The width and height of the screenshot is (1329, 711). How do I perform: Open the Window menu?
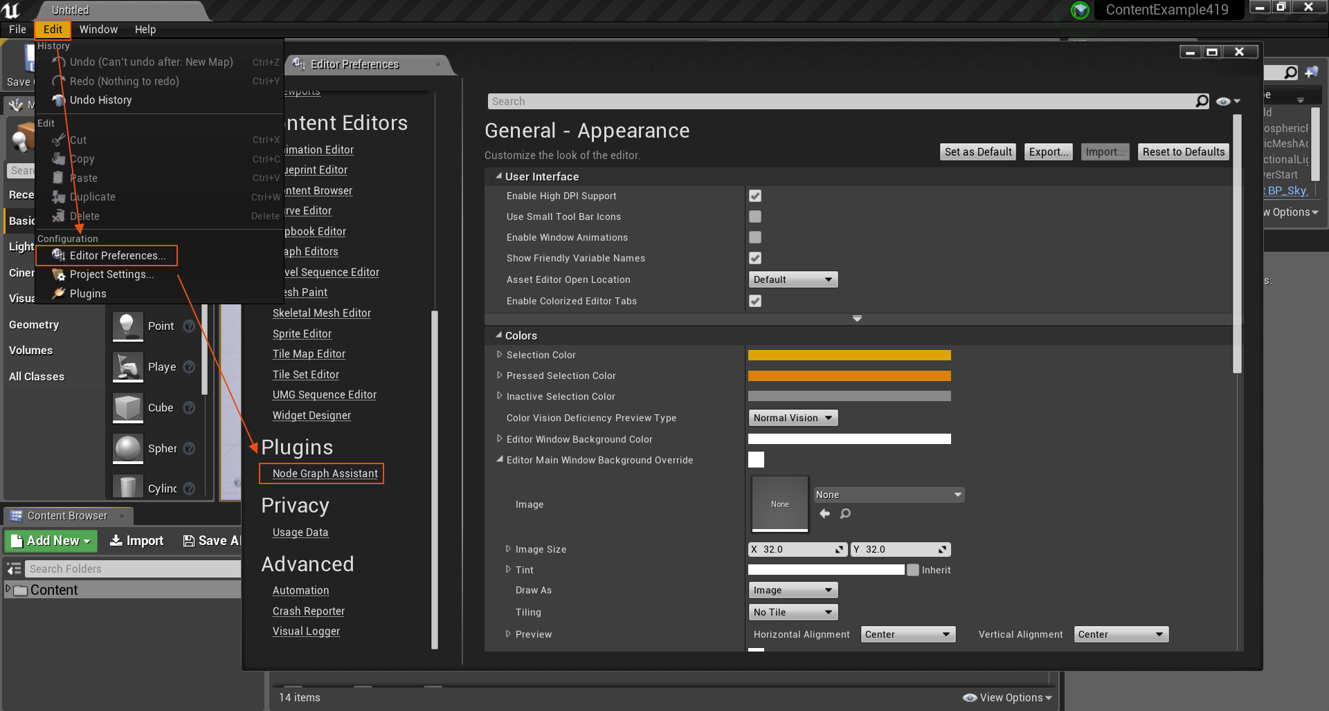click(x=98, y=29)
